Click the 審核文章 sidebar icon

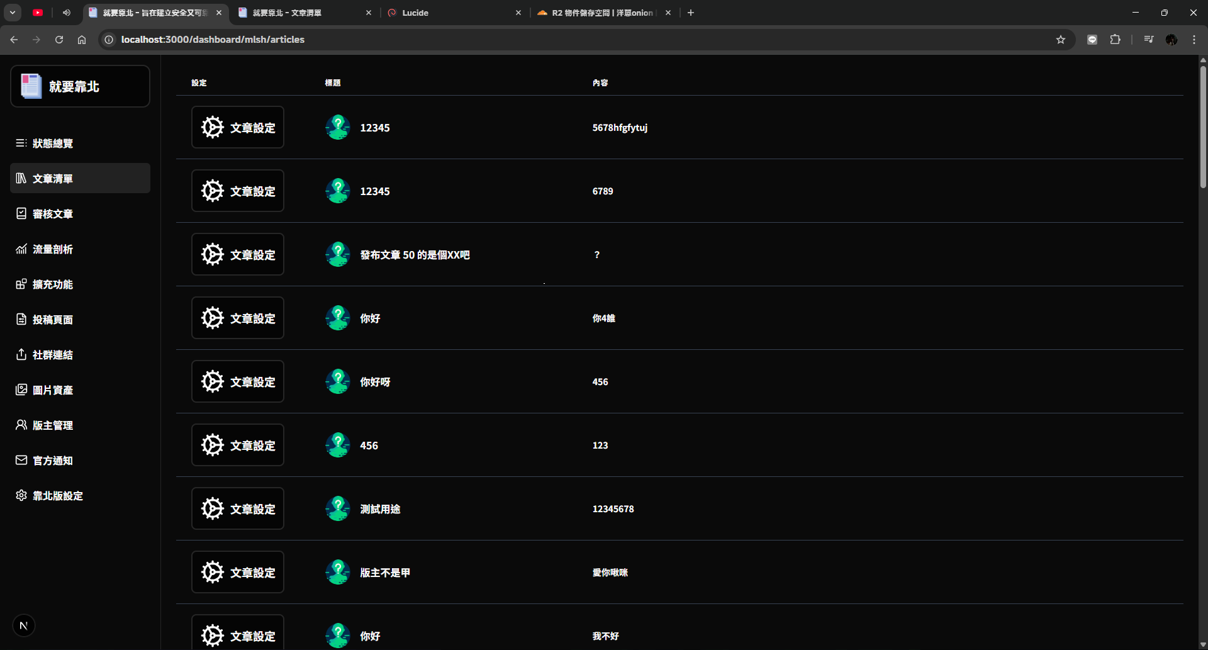(21, 214)
